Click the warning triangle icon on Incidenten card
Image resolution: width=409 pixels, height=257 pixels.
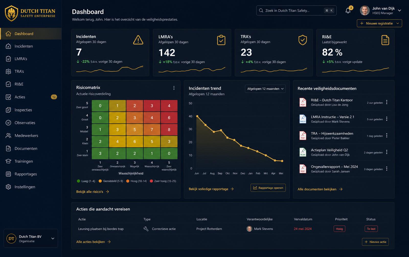coord(138,40)
